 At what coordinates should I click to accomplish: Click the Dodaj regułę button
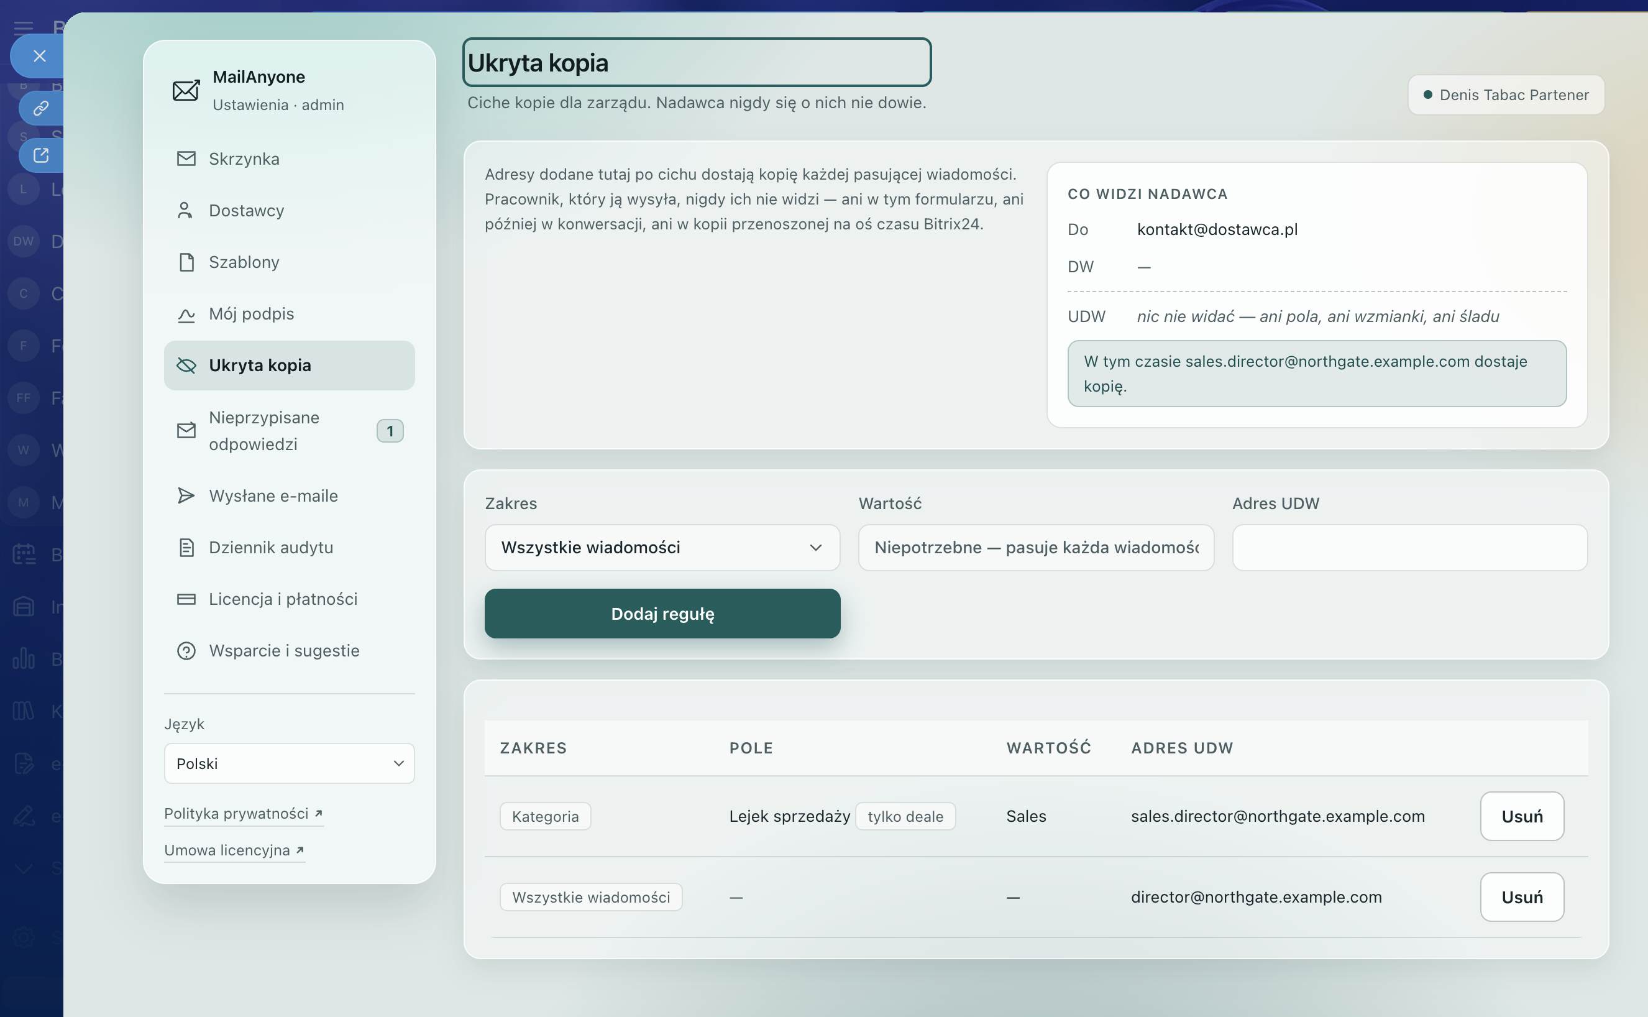click(x=662, y=614)
